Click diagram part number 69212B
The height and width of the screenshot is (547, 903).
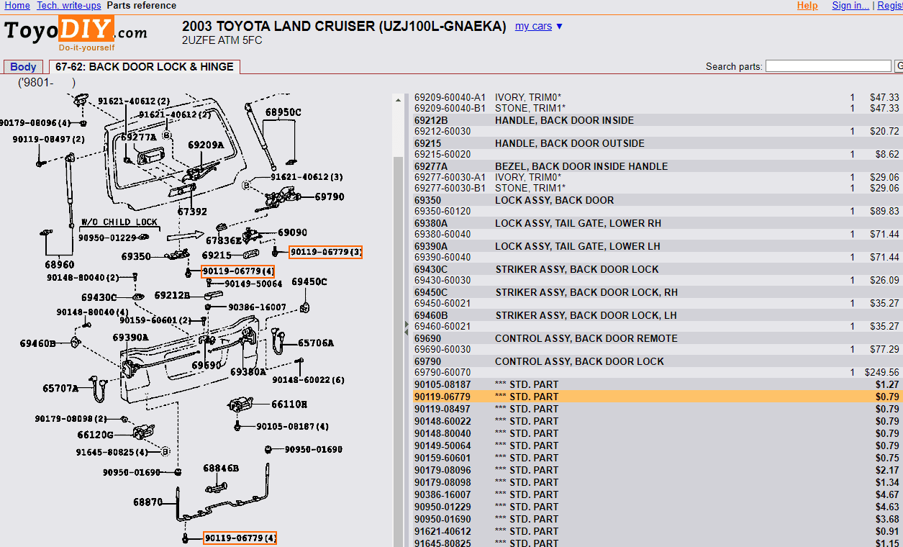pos(173,295)
